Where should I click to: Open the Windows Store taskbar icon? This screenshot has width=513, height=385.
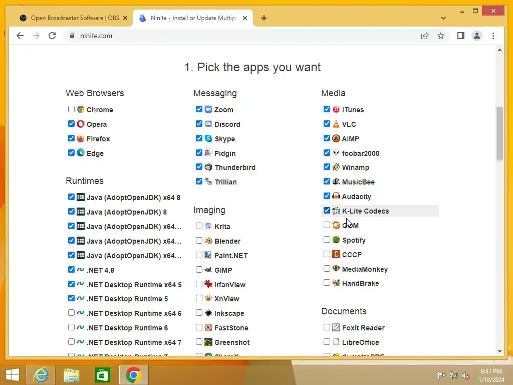click(102, 375)
